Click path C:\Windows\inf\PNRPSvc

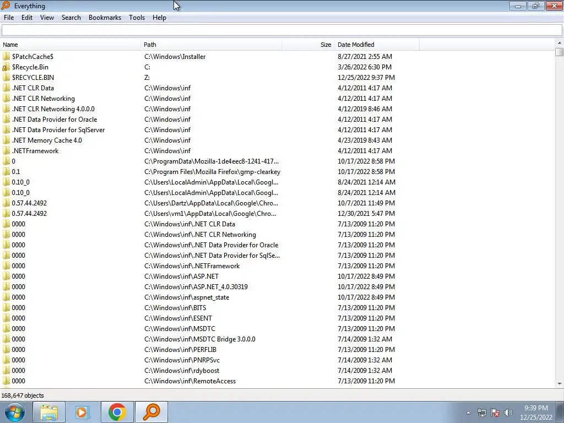pyautogui.click(x=182, y=360)
